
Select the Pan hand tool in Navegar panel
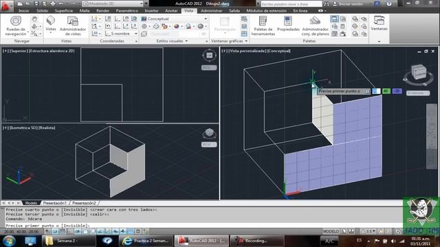tap(34, 19)
